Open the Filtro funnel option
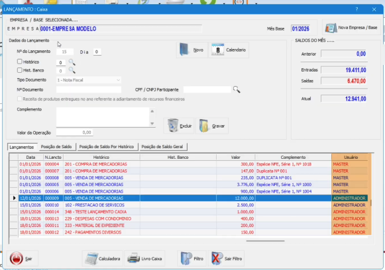This screenshot has width=385, height=270. click(x=192, y=259)
